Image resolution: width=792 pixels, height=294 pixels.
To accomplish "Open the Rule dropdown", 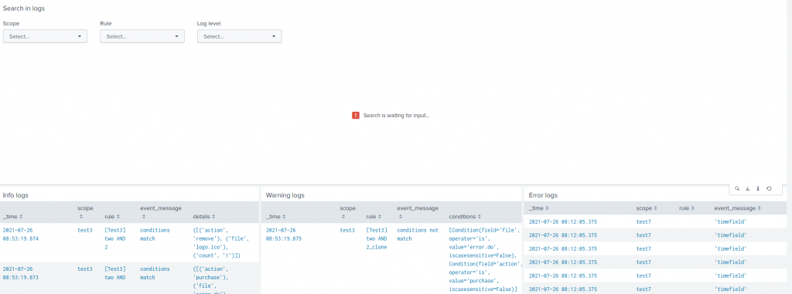I will (142, 36).
